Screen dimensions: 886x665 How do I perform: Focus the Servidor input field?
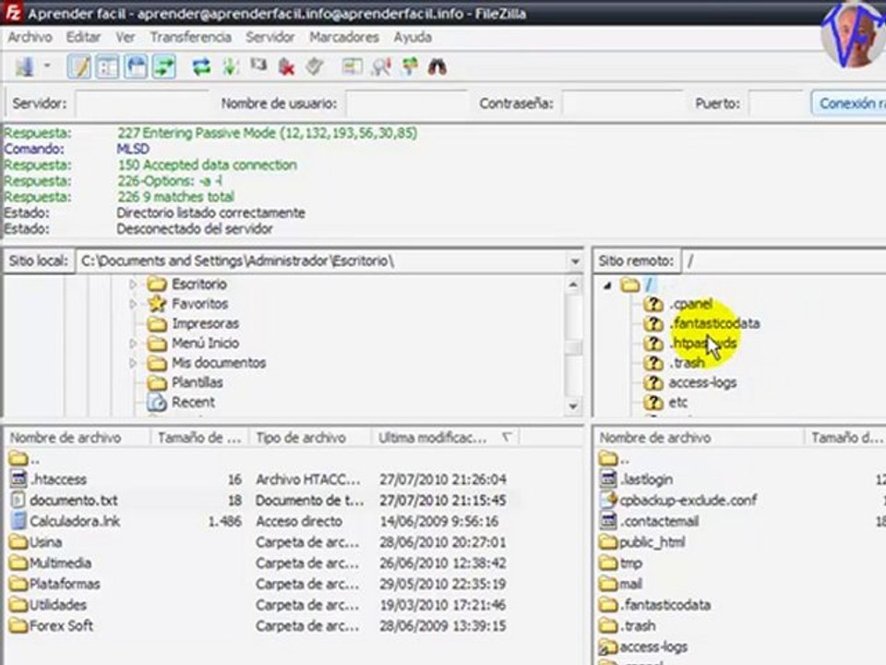pyautogui.click(x=142, y=103)
